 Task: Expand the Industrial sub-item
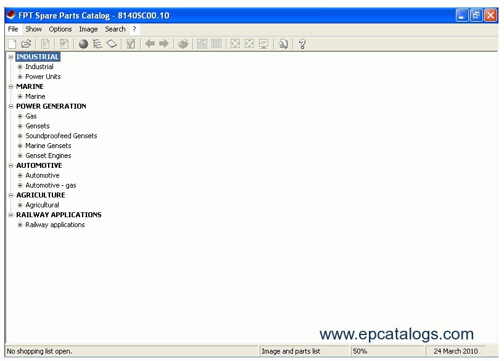coord(20,67)
